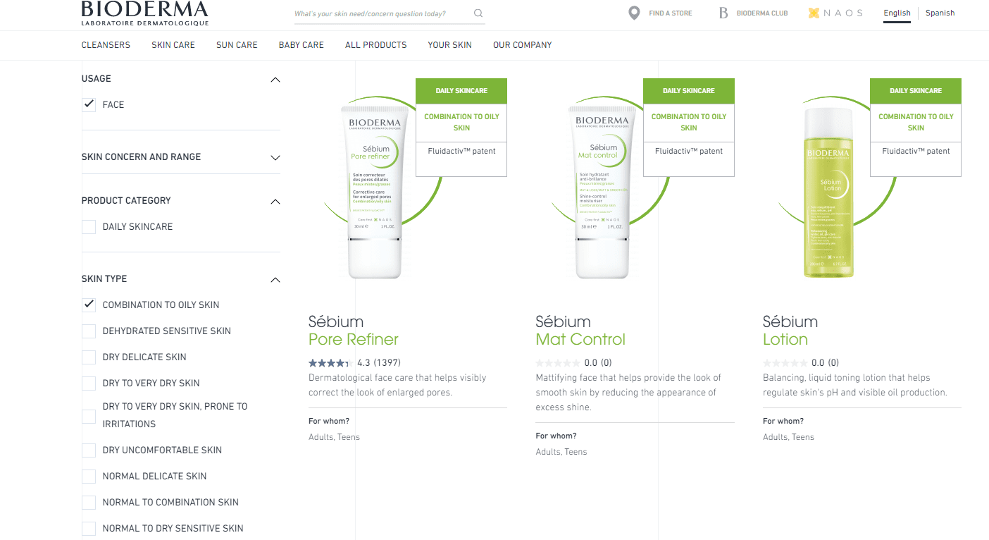Click Pore Refiner description about enlarged pores
Screen dimensions: 989x540
tap(397, 385)
